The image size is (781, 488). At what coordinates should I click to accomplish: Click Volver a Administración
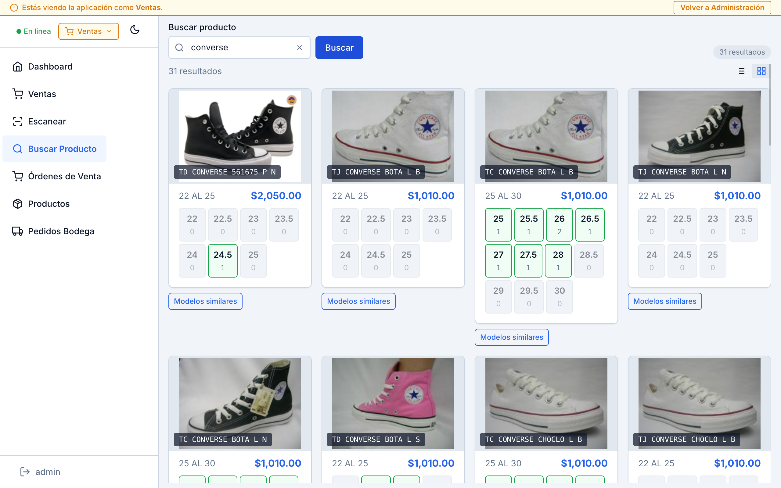pos(722,7)
